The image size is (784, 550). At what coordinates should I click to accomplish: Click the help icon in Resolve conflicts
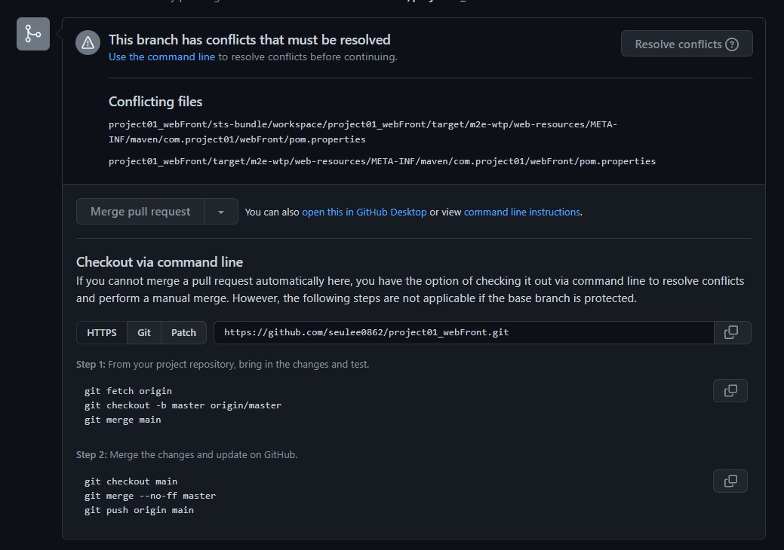732,44
